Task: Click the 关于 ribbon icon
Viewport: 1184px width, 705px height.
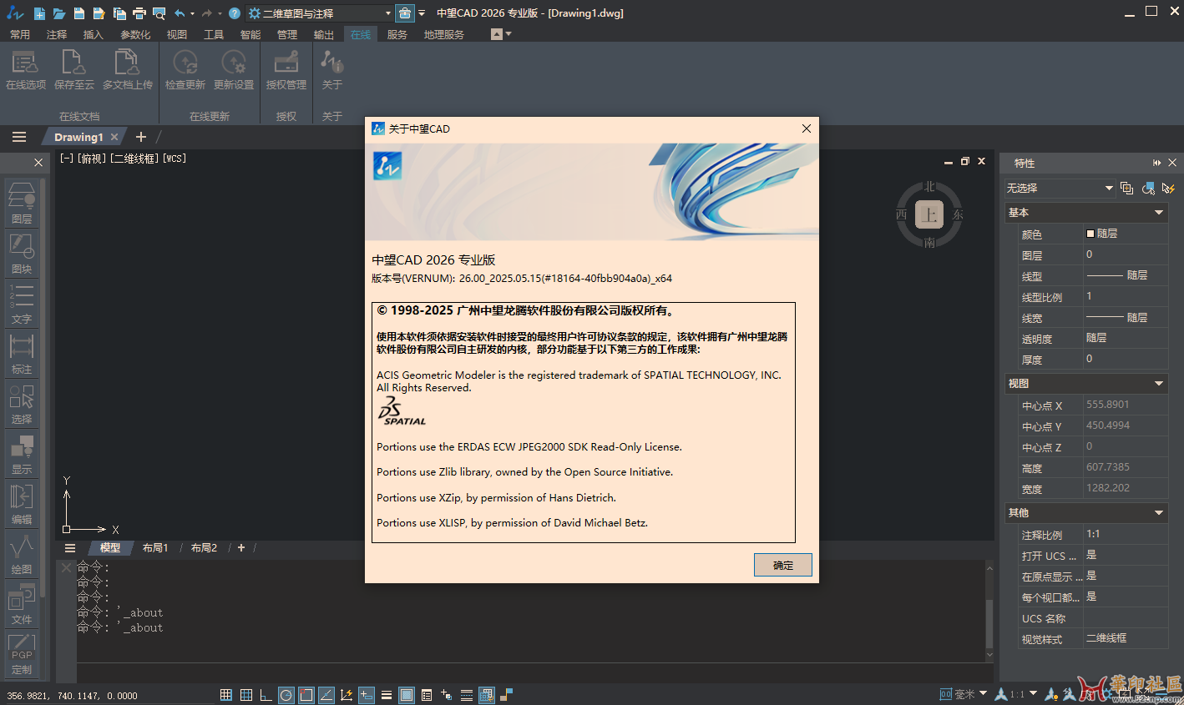Action: pyautogui.click(x=332, y=69)
